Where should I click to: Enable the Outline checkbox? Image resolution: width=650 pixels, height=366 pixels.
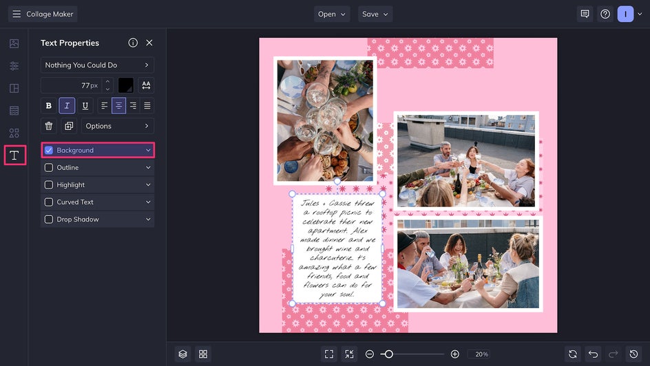(49, 168)
